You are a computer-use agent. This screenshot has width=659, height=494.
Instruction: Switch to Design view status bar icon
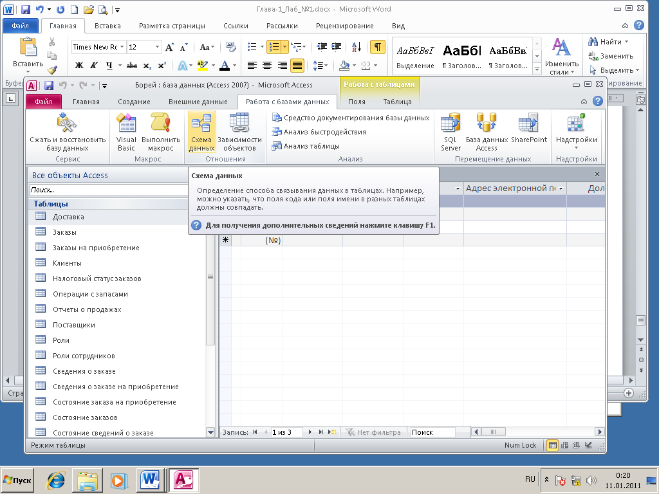588,445
